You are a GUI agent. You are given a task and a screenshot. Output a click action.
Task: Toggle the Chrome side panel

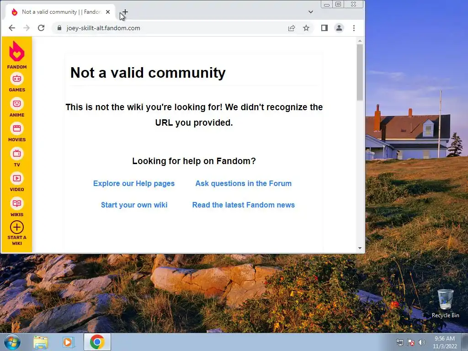324,28
